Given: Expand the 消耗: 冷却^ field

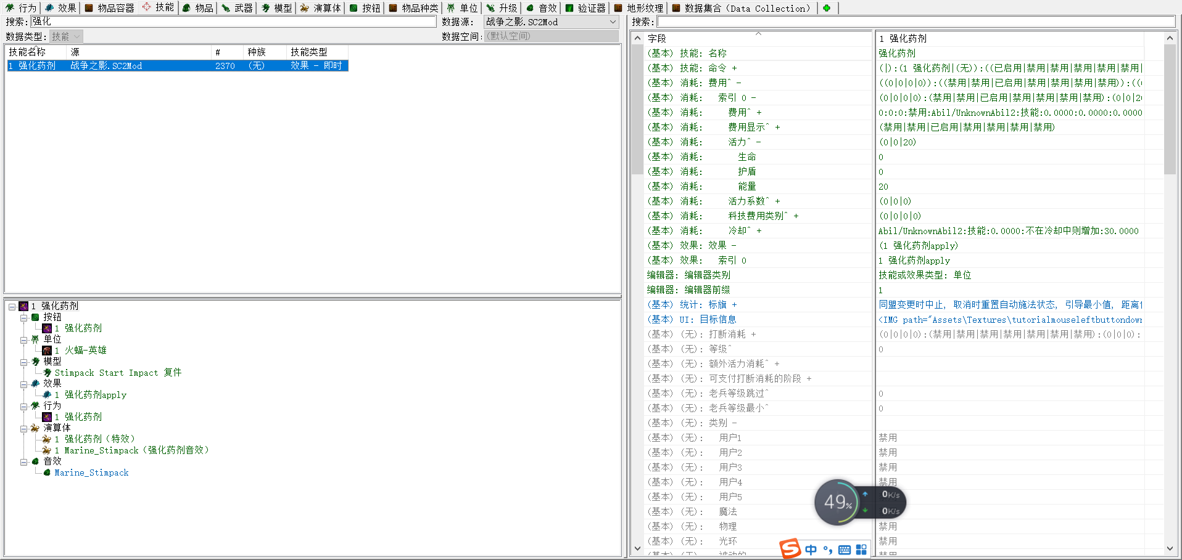Looking at the screenshot, I should pyautogui.click(x=759, y=230).
